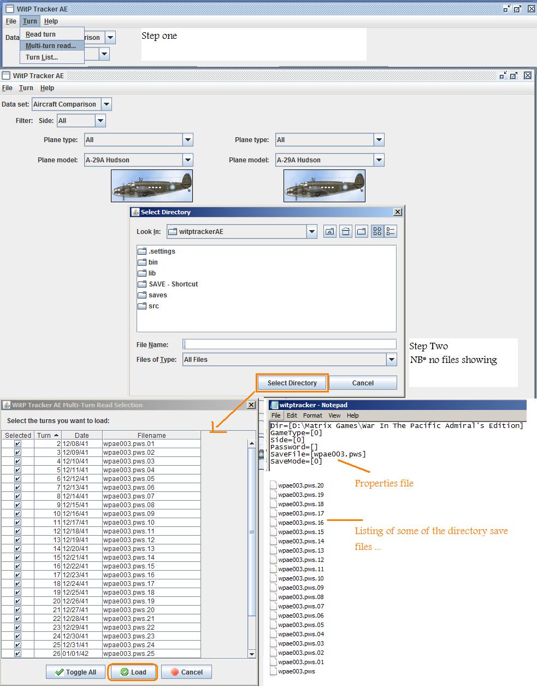Click the turn list vertical scrollbar
This screenshot has width=537, height=686.
(x=252, y=531)
